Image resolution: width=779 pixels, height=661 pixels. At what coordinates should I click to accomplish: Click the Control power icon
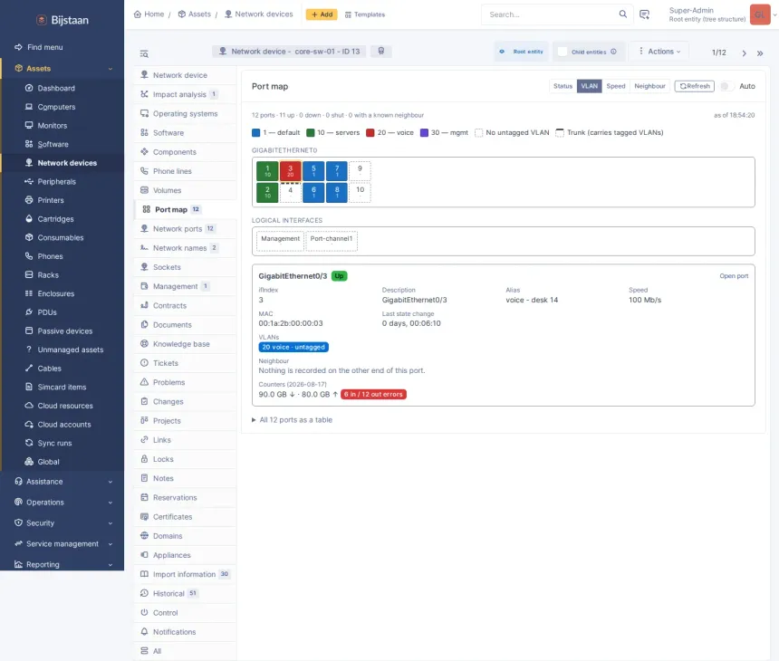tap(144, 612)
